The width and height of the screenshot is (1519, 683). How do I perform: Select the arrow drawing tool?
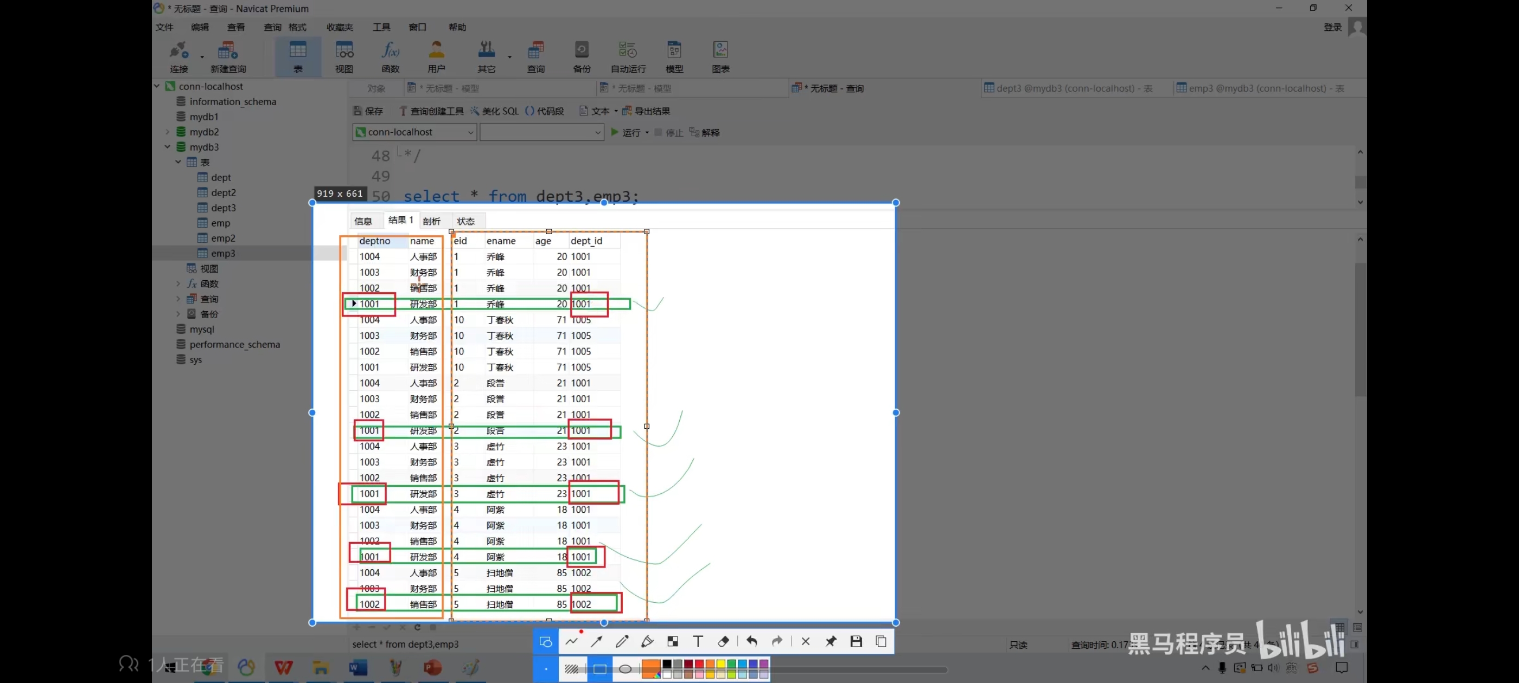point(597,641)
